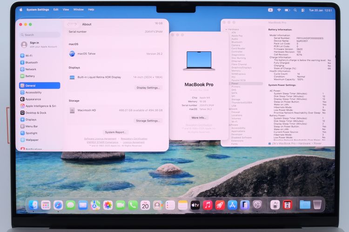This screenshot has height=232, width=349.
Task: Select Memory in System Information sidebar
Action: [236, 71]
